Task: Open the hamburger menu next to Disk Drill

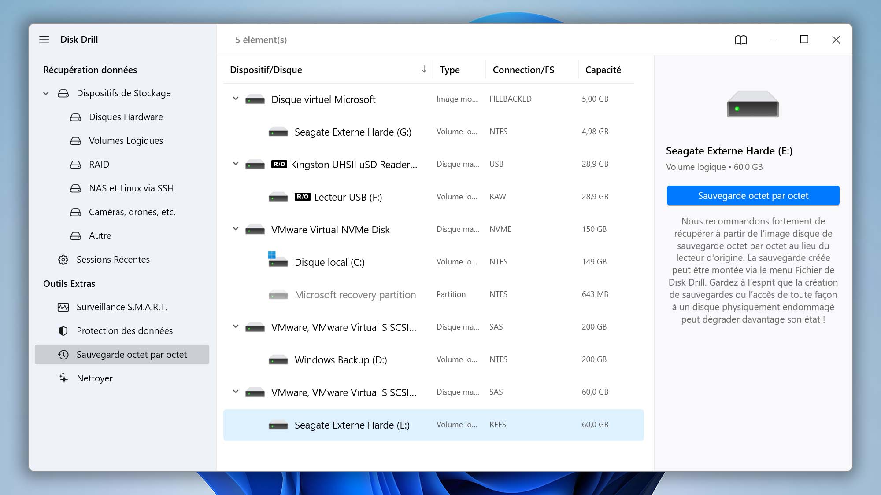Action: pyautogui.click(x=44, y=40)
